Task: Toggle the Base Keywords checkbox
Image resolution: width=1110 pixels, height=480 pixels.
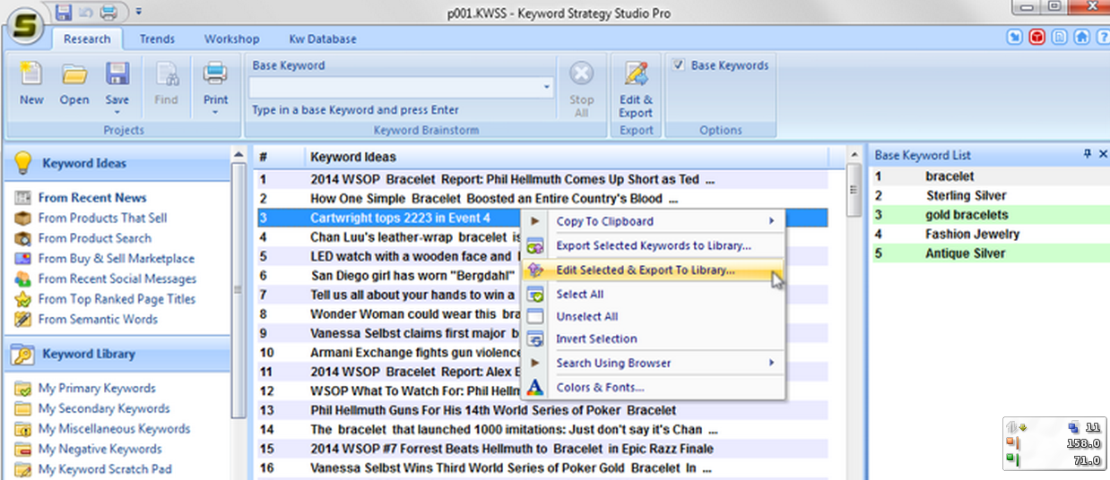Action: (679, 65)
